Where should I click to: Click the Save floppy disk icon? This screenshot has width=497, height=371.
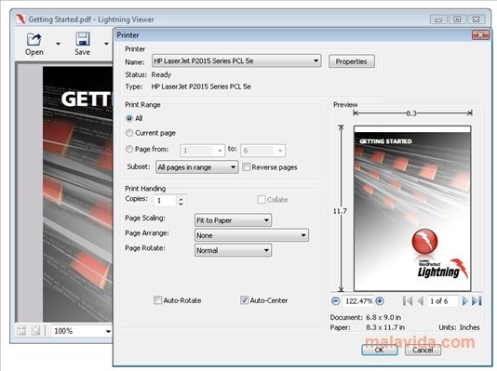click(x=83, y=39)
